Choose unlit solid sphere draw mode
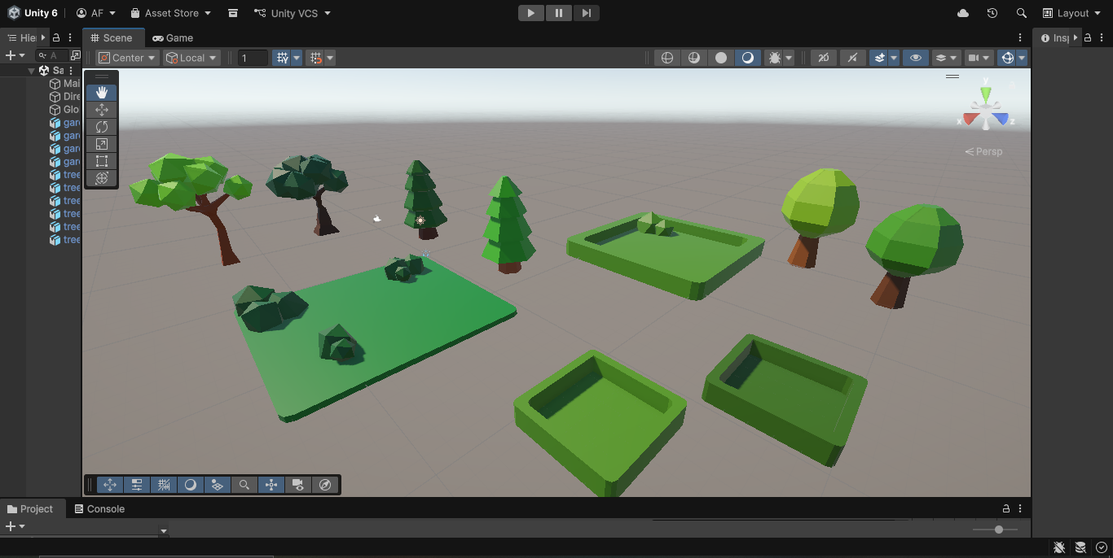The width and height of the screenshot is (1113, 558). click(721, 58)
